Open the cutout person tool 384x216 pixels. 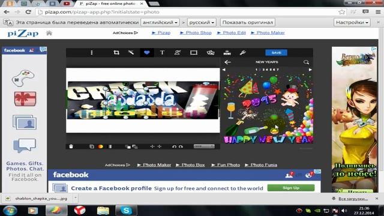click(178, 53)
